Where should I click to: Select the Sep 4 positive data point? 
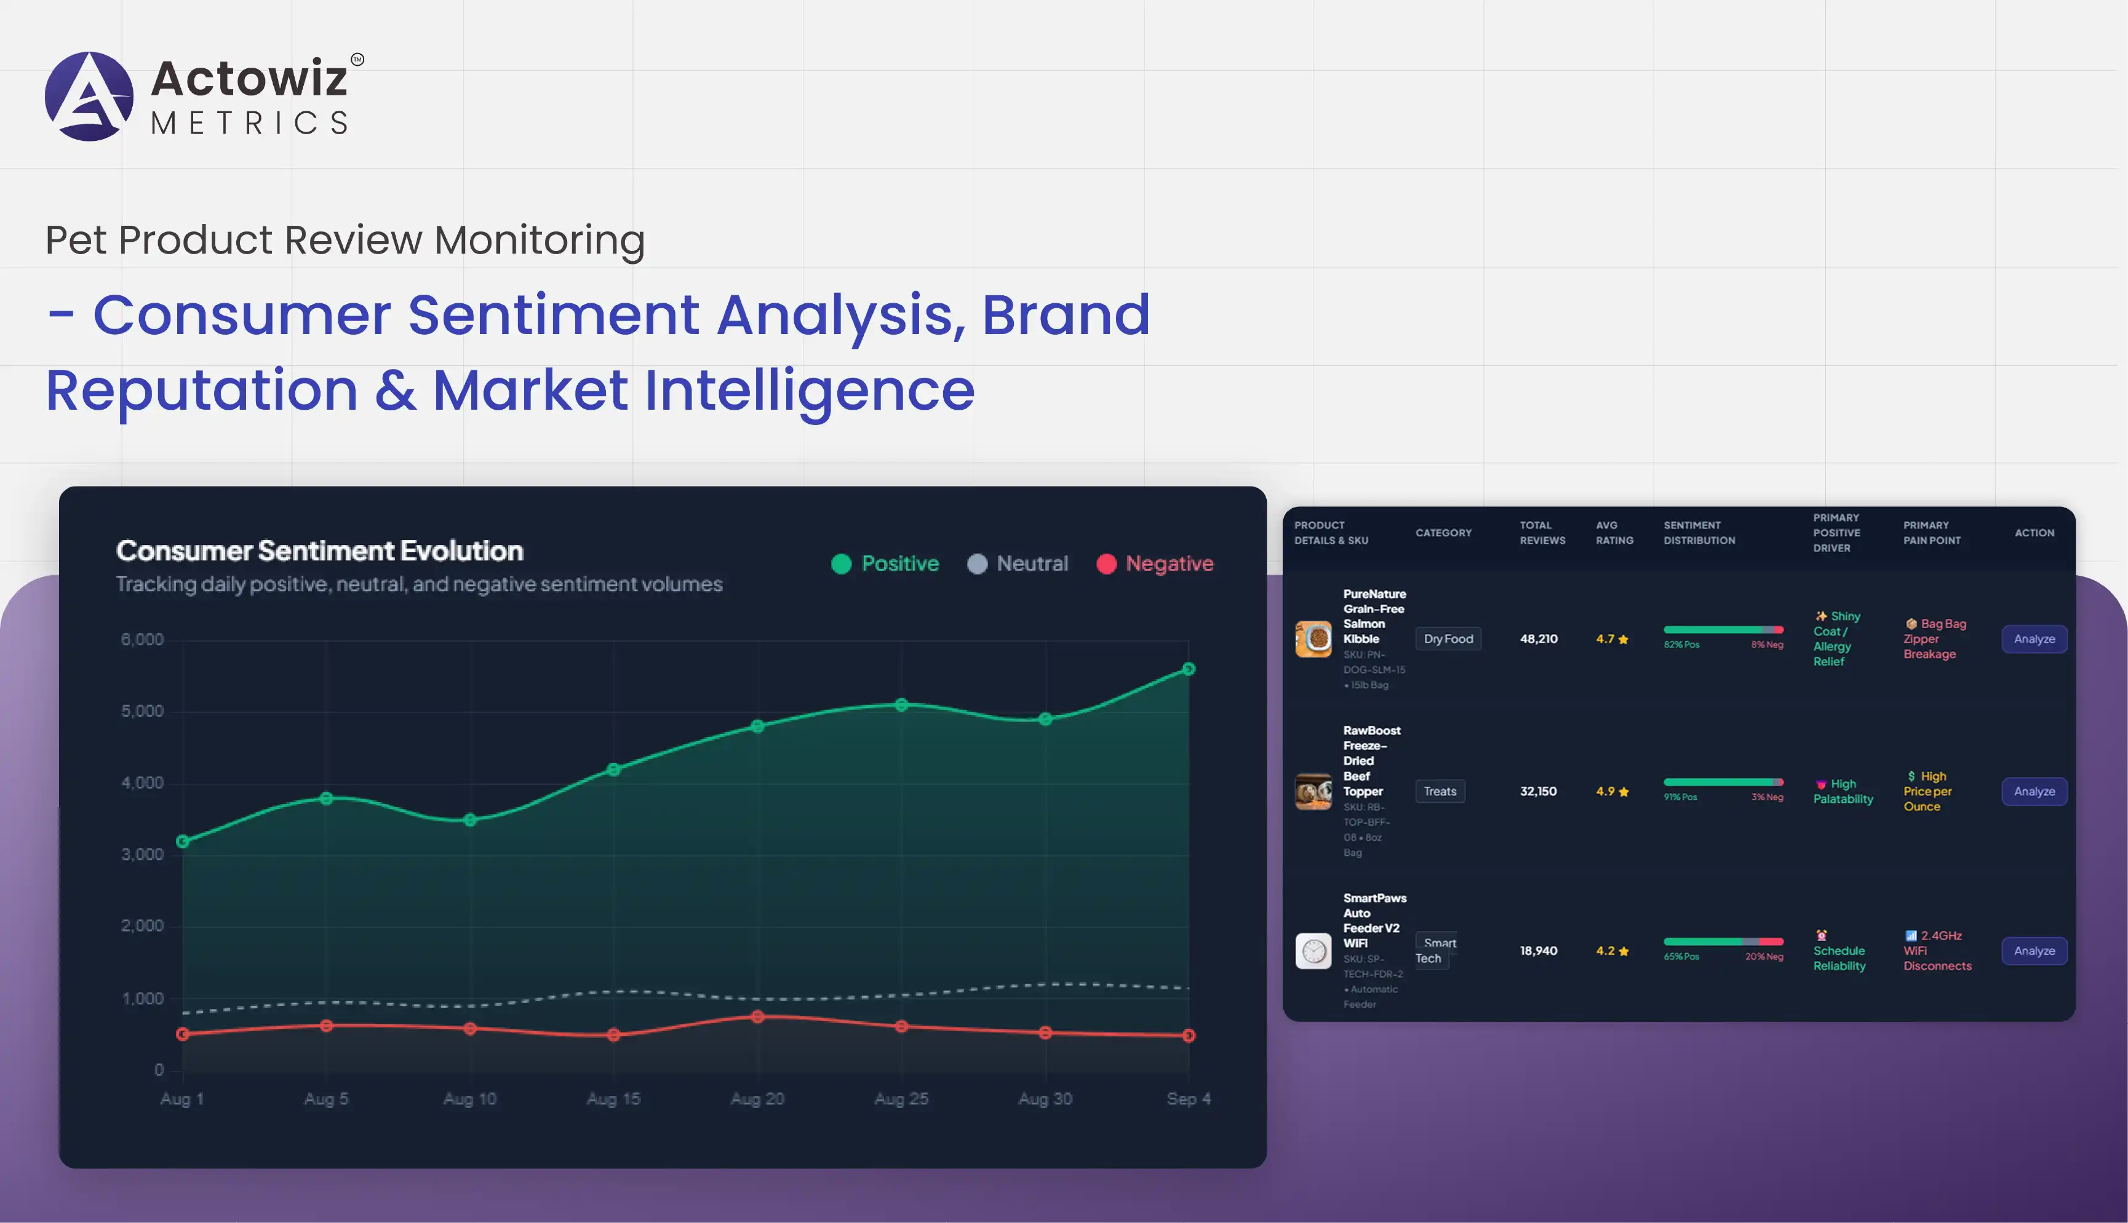(1189, 669)
